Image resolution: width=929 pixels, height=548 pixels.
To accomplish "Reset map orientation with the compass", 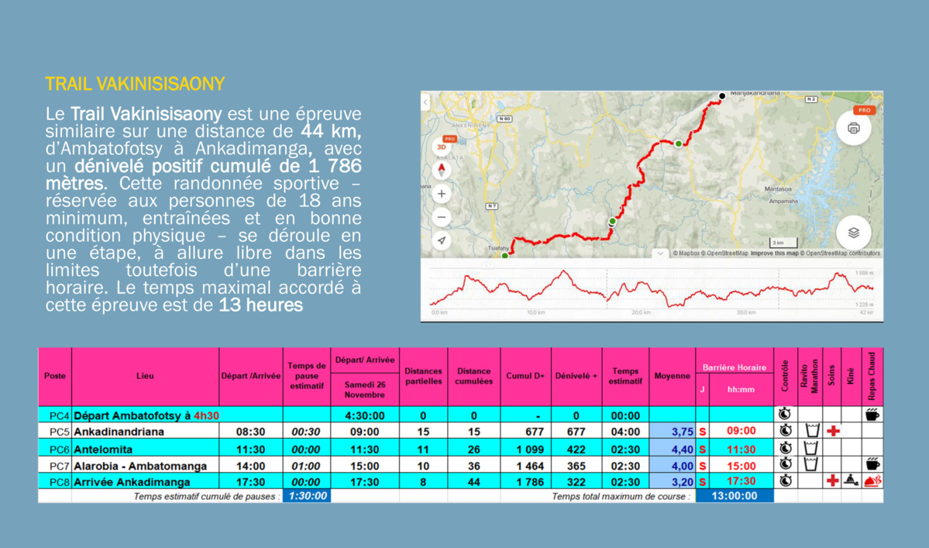I will (442, 170).
